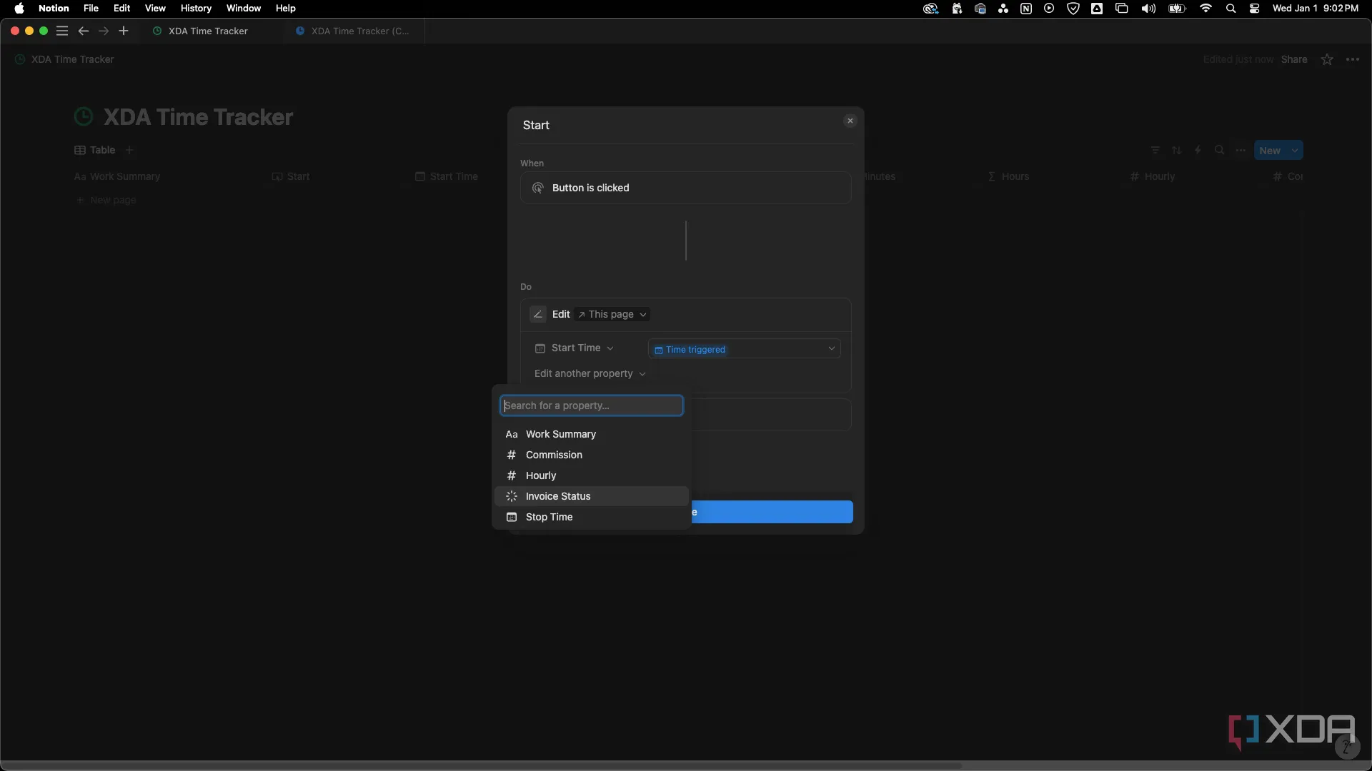Click Hourly column header in table

(x=1152, y=176)
